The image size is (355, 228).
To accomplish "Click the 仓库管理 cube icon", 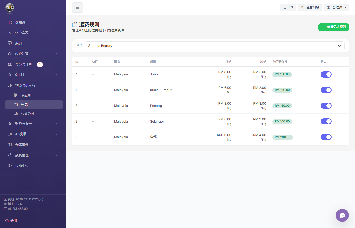I will [x=10, y=145].
